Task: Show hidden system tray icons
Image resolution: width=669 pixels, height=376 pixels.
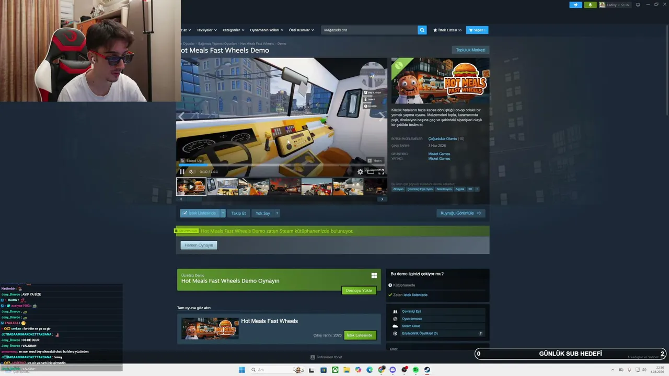Action: (x=614, y=370)
